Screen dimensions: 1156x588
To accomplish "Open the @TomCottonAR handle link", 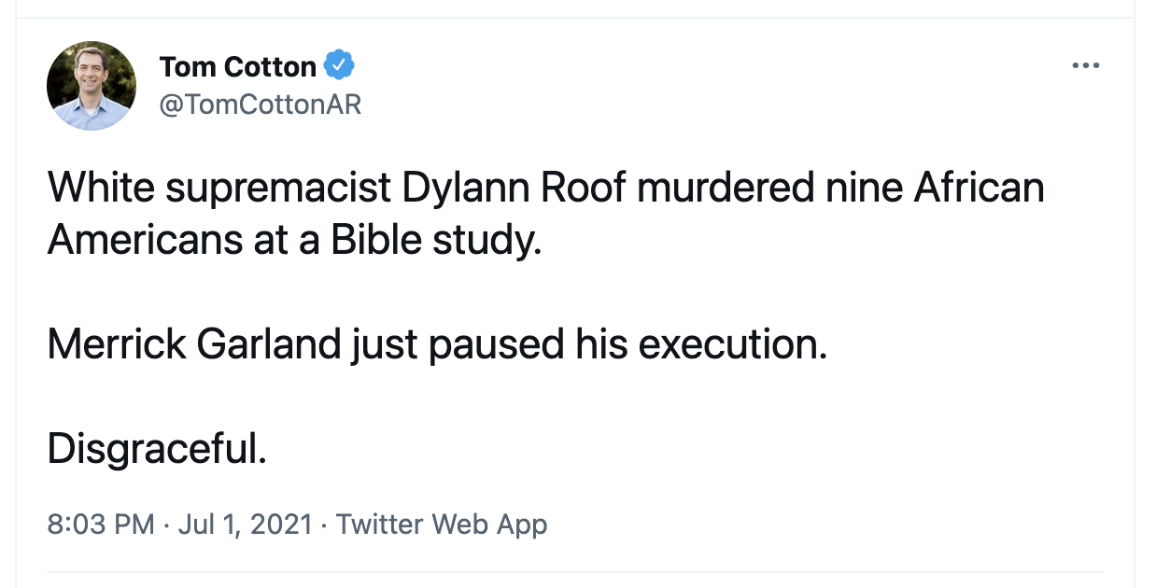I will pos(261,104).
